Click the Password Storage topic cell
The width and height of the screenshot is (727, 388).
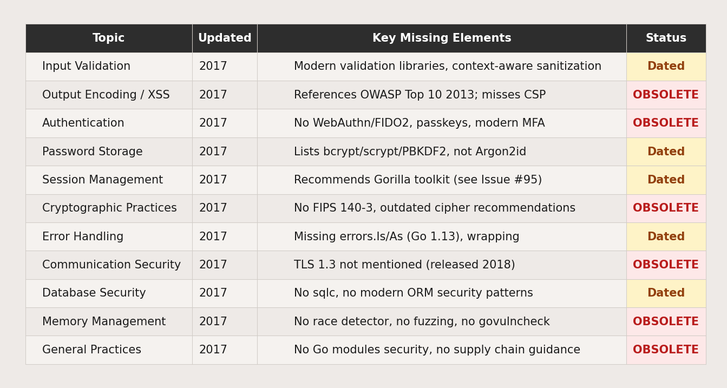[x=93, y=152]
